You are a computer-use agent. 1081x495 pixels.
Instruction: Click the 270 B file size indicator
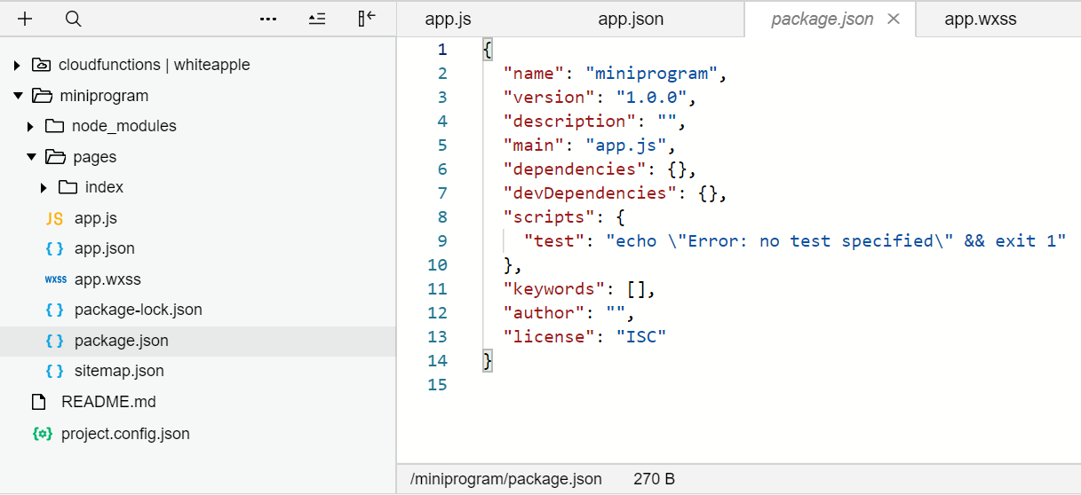click(655, 479)
